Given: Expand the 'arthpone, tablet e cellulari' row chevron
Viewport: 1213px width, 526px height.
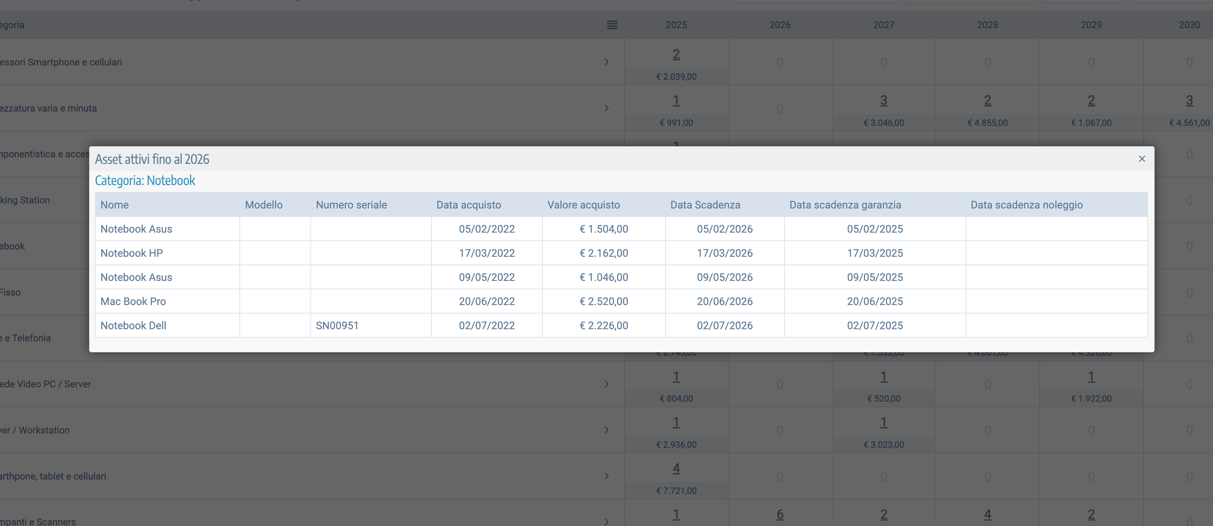Looking at the screenshot, I should coord(606,476).
